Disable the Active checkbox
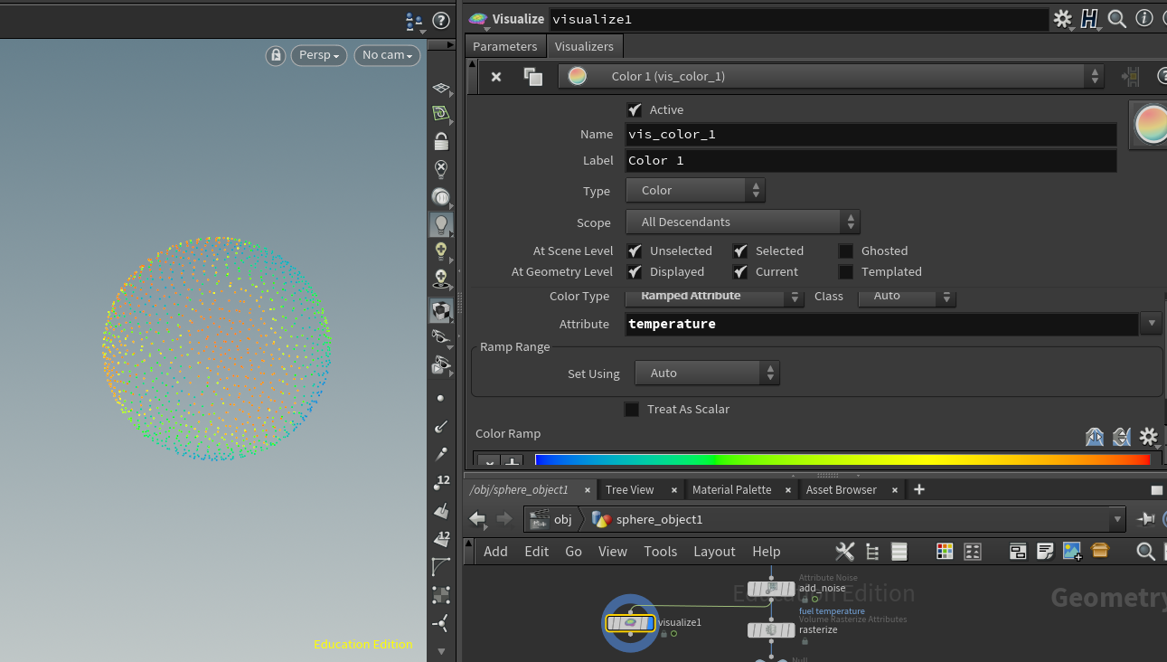Viewport: 1167px width, 662px height. [x=635, y=110]
